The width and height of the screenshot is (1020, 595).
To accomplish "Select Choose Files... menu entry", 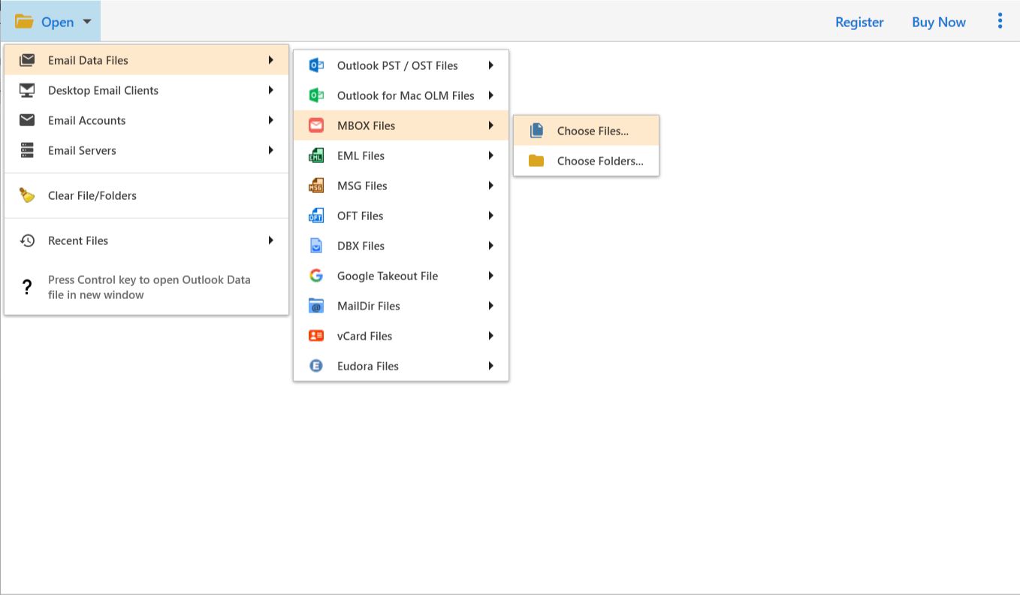I will (x=586, y=131).
